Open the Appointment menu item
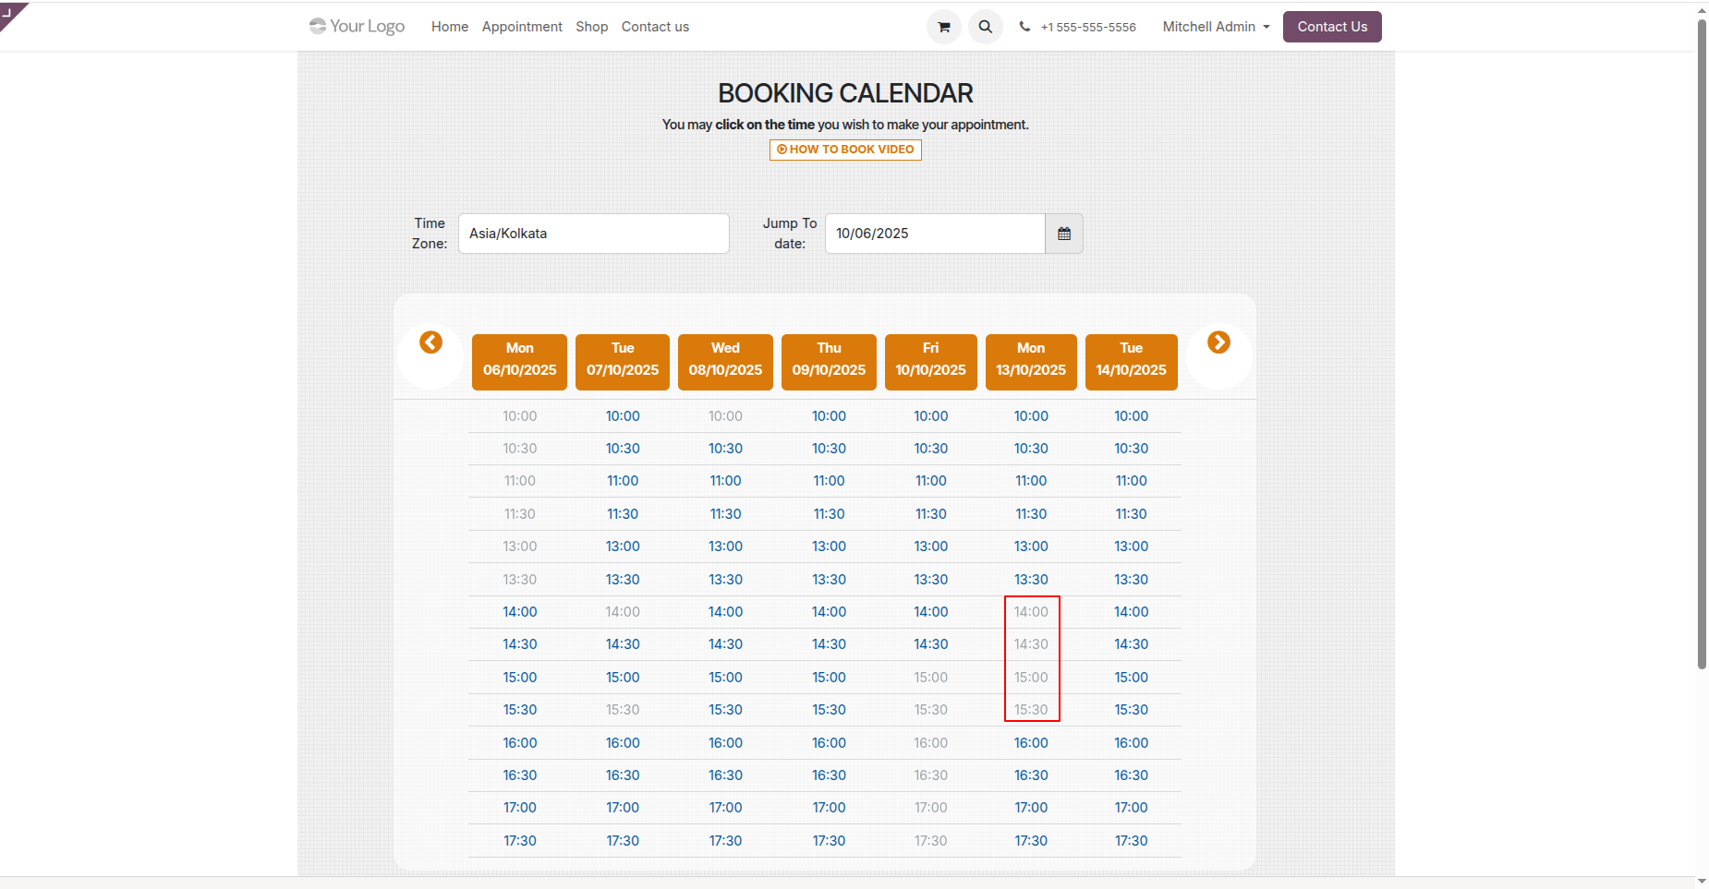The height and width of the screenshot is (889, 1709). 522,27
